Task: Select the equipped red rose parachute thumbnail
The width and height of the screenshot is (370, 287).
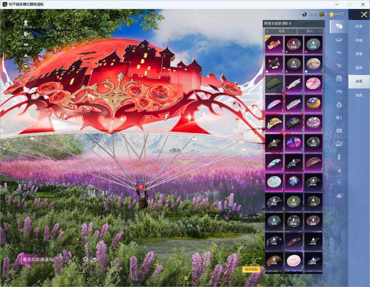Action: pyautogui.click(x=274, y=45)
